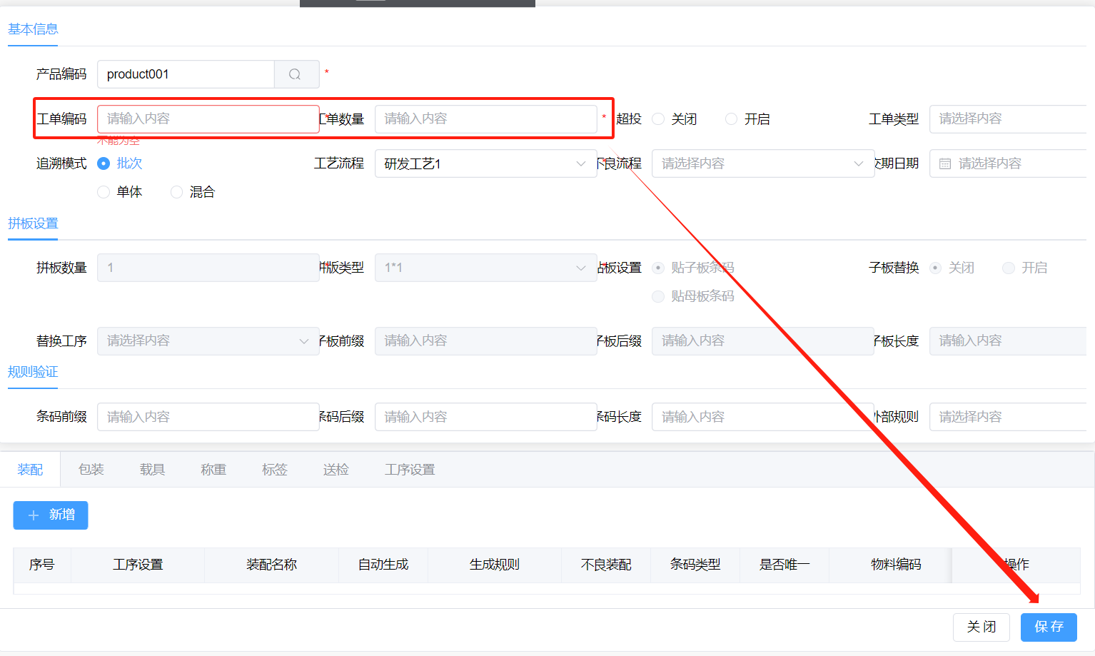Open the 工单类型 select box
The image size is (1095, 656).
[x=1006, y=119]
